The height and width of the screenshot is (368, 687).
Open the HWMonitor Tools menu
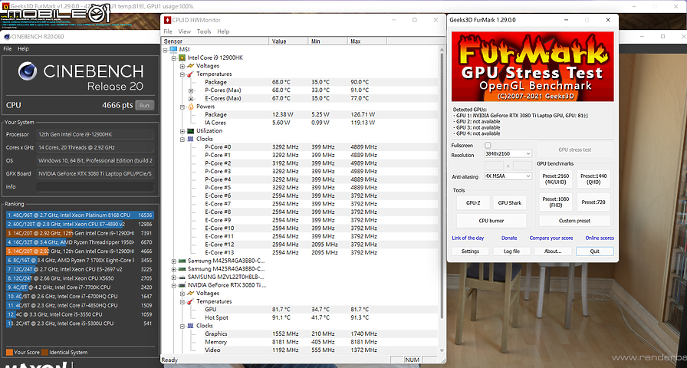pos(204,31)
